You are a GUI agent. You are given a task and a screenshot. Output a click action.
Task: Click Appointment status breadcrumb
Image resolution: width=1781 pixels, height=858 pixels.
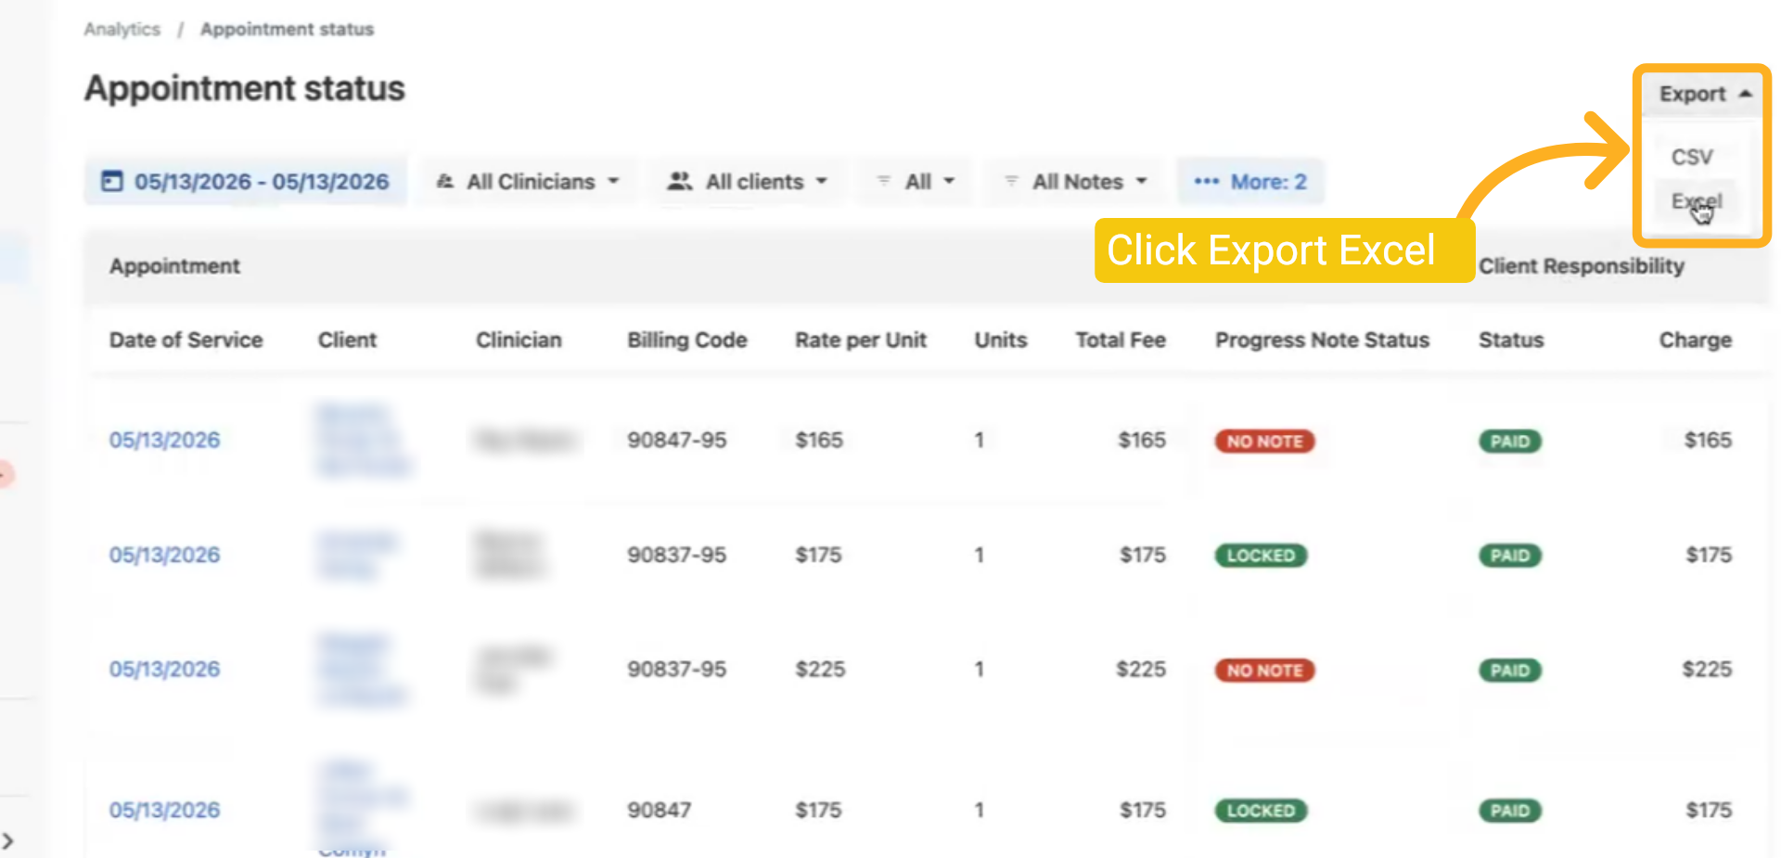[x=287, y=30]
